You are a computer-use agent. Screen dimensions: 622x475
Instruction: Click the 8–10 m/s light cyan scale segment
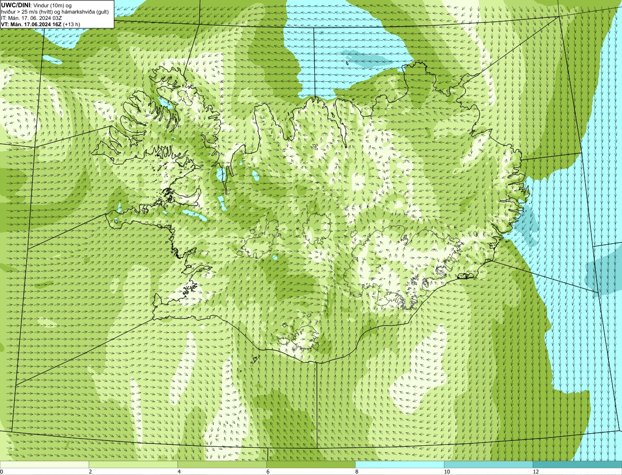[400, 465]
